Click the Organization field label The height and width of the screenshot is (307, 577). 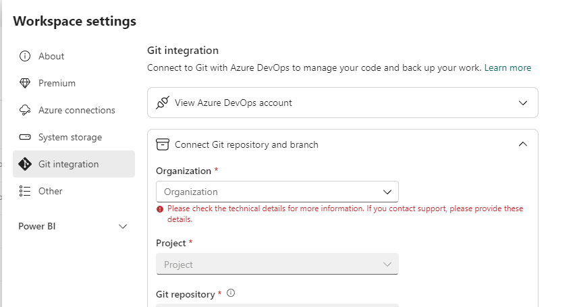(184, 171)
